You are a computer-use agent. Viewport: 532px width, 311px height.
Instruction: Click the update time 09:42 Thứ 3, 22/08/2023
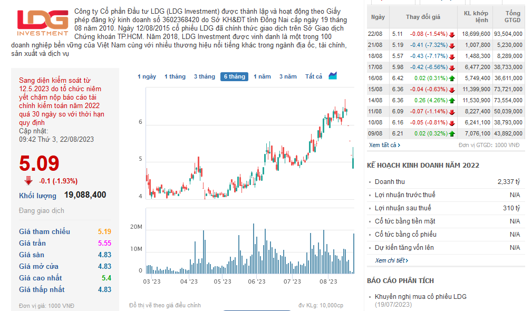point(56,139)
